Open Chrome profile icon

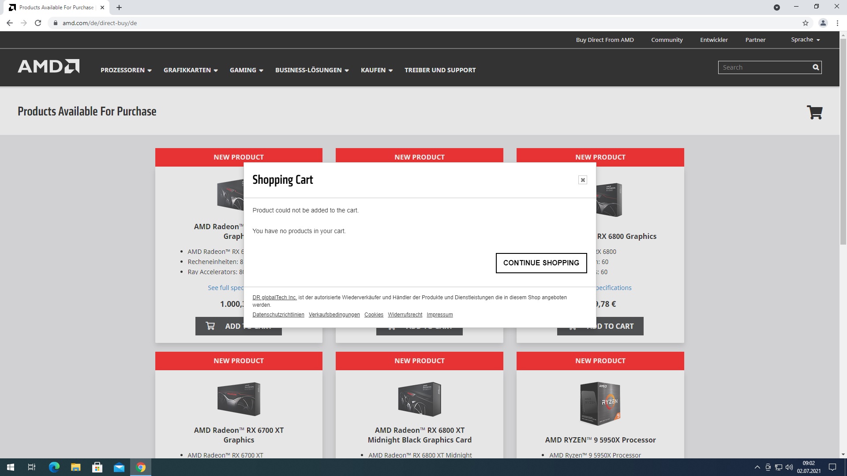pos(823,23)
